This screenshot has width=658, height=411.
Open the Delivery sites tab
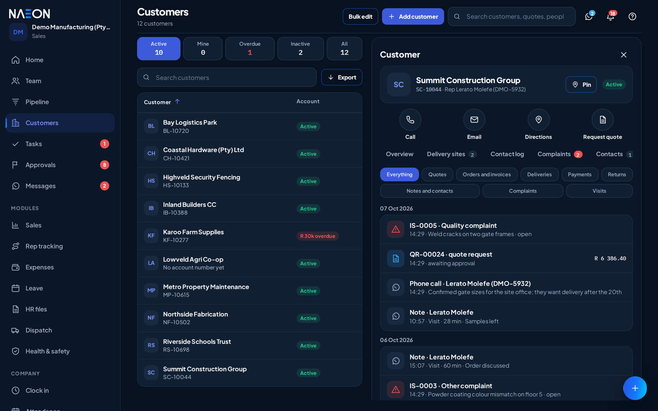point(452,154)
